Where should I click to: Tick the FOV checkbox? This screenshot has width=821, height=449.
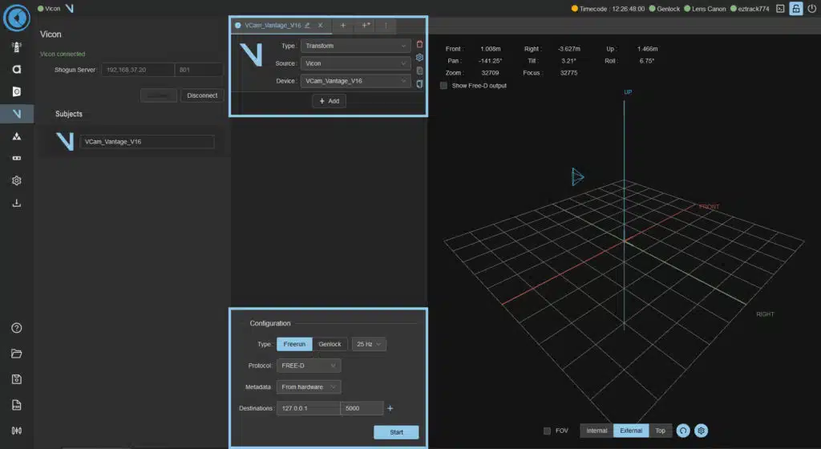(547, 431)
